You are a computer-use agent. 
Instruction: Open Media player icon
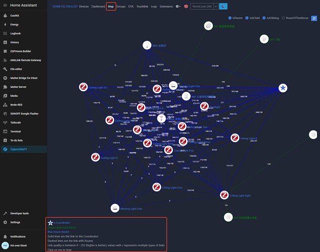pos(5,96)
